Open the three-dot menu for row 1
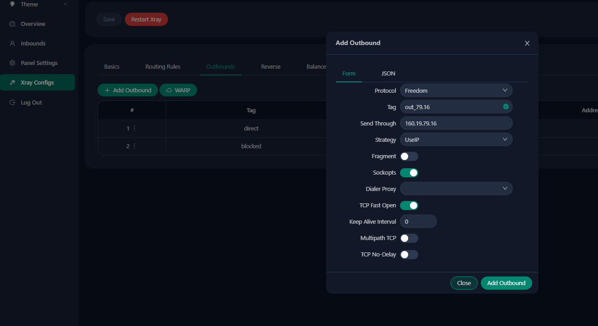 point(134,129)
